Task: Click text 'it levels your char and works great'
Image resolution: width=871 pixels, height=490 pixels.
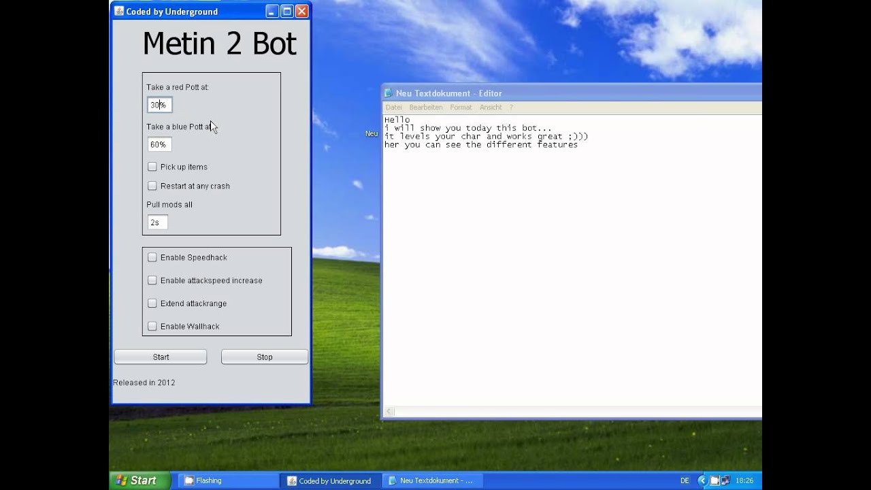Action: click(x=474, y=136)
